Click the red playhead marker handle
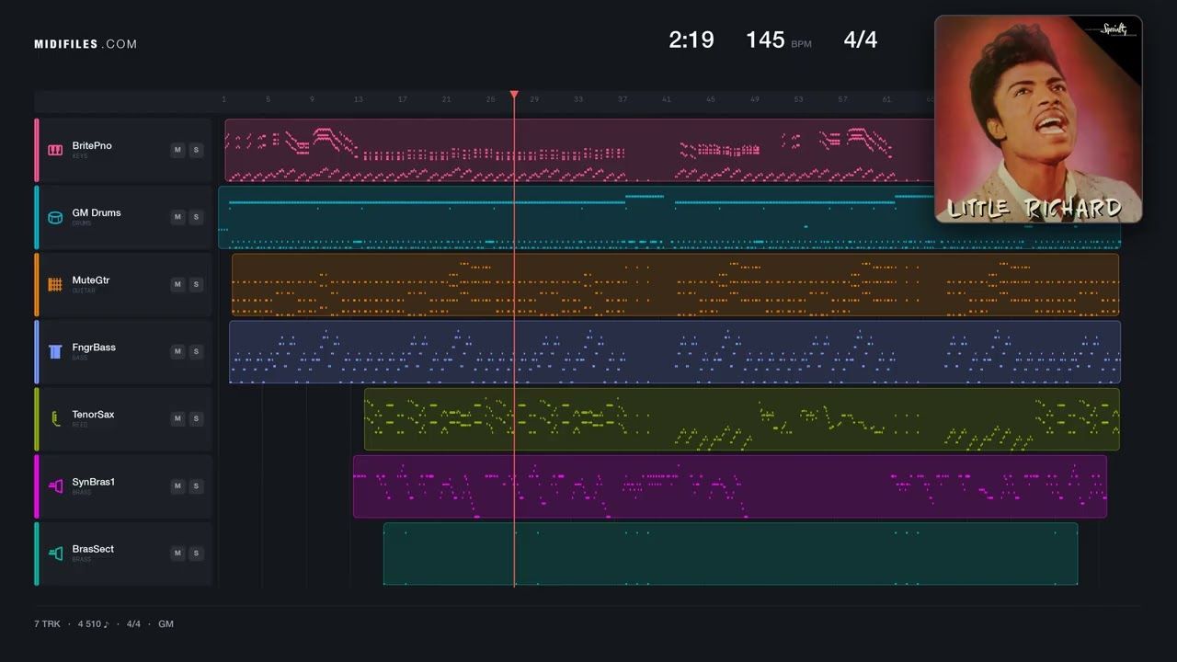The height and width of the screenshot is (662, 1177). click(514, 95)
